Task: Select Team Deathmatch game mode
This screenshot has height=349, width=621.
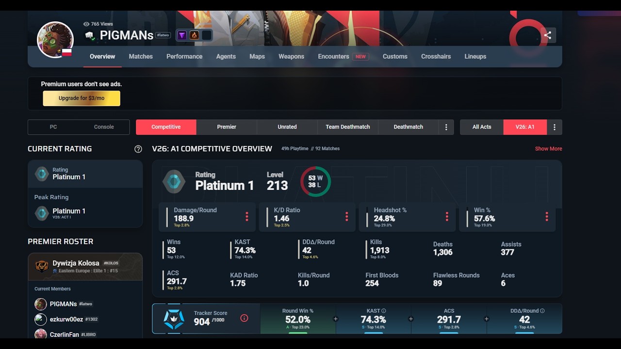Action: click(348, 127)
